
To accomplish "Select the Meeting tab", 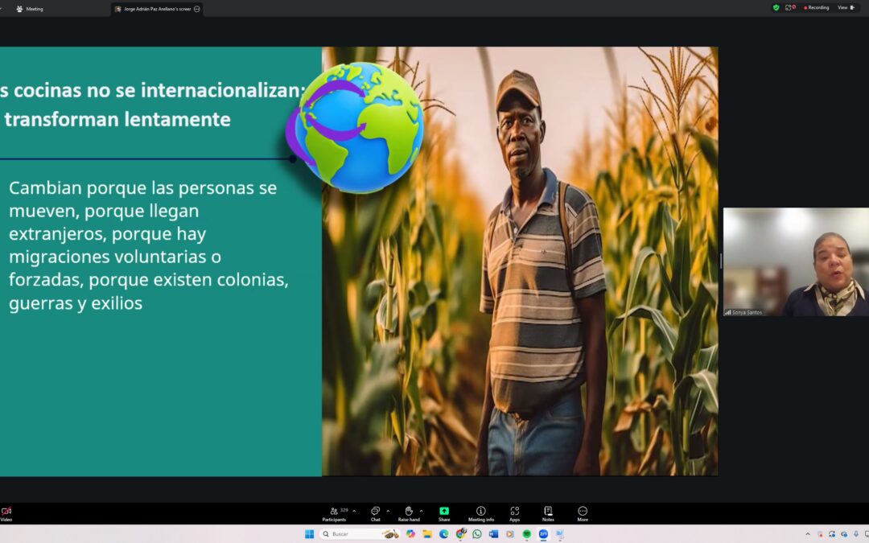I will tap(31, 9).
